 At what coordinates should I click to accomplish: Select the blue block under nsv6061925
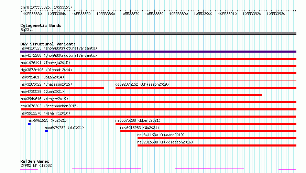(29, 124)
